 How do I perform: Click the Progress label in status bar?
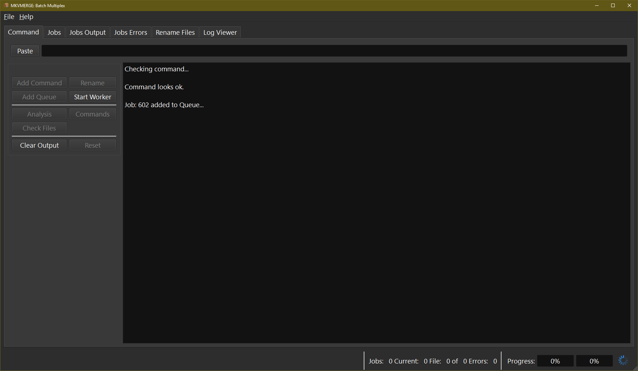[521, 361]
